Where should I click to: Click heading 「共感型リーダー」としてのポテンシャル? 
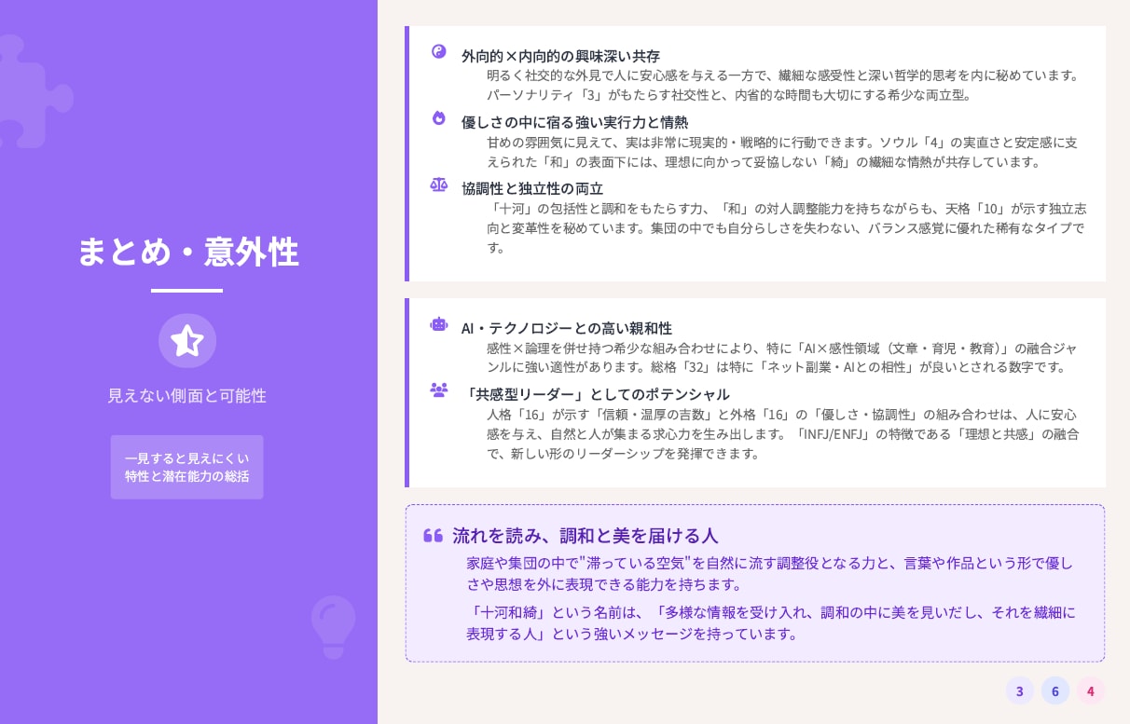(596, 394)
